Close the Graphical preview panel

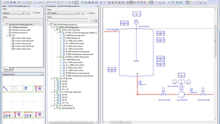coord(43,74)
